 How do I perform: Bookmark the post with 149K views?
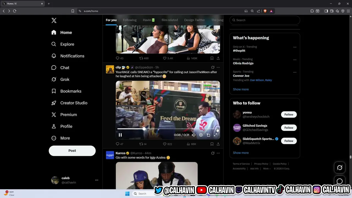coord(212,58)
